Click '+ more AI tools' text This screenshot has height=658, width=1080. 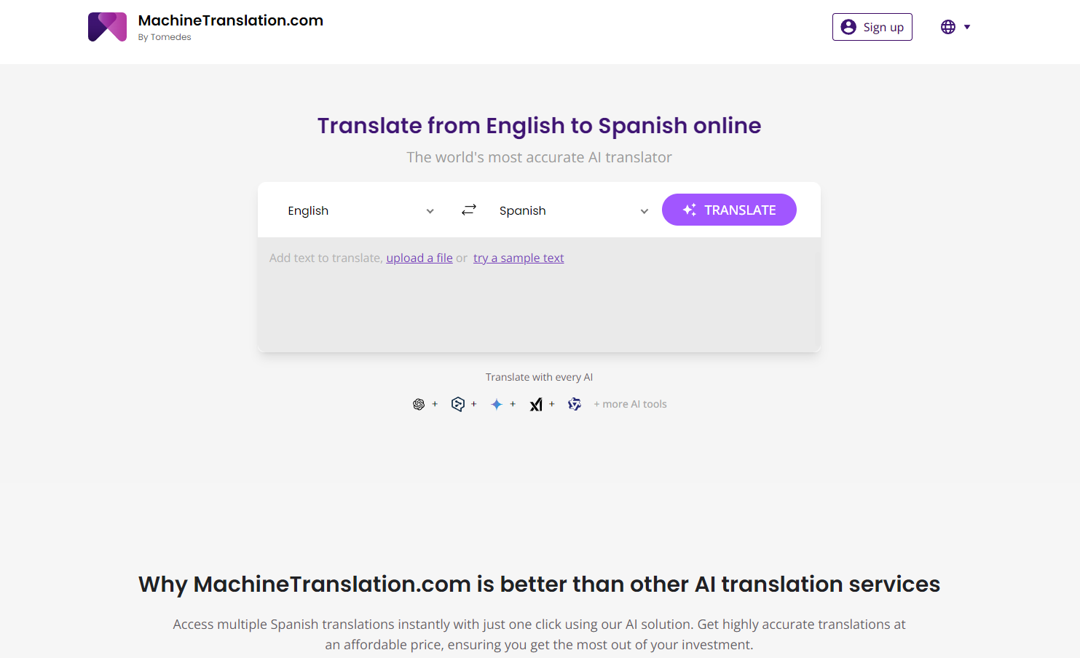630,404
